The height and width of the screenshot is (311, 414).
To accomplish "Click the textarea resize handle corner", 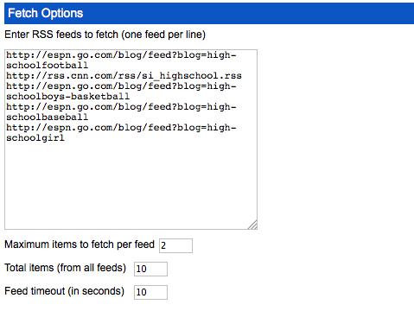I will click(x=252, y=225).
